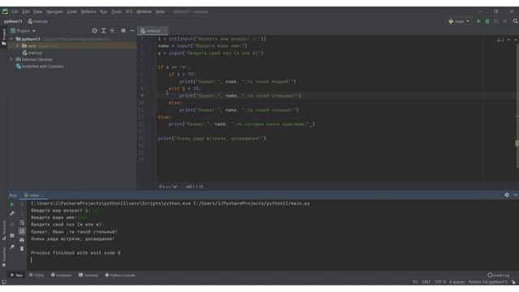Click the stop icon in the main toolbar

tap(504, 21)
